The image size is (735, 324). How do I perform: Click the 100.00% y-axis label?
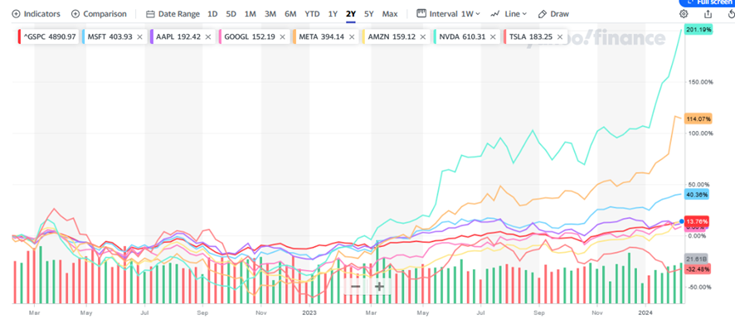coord(700,133)
